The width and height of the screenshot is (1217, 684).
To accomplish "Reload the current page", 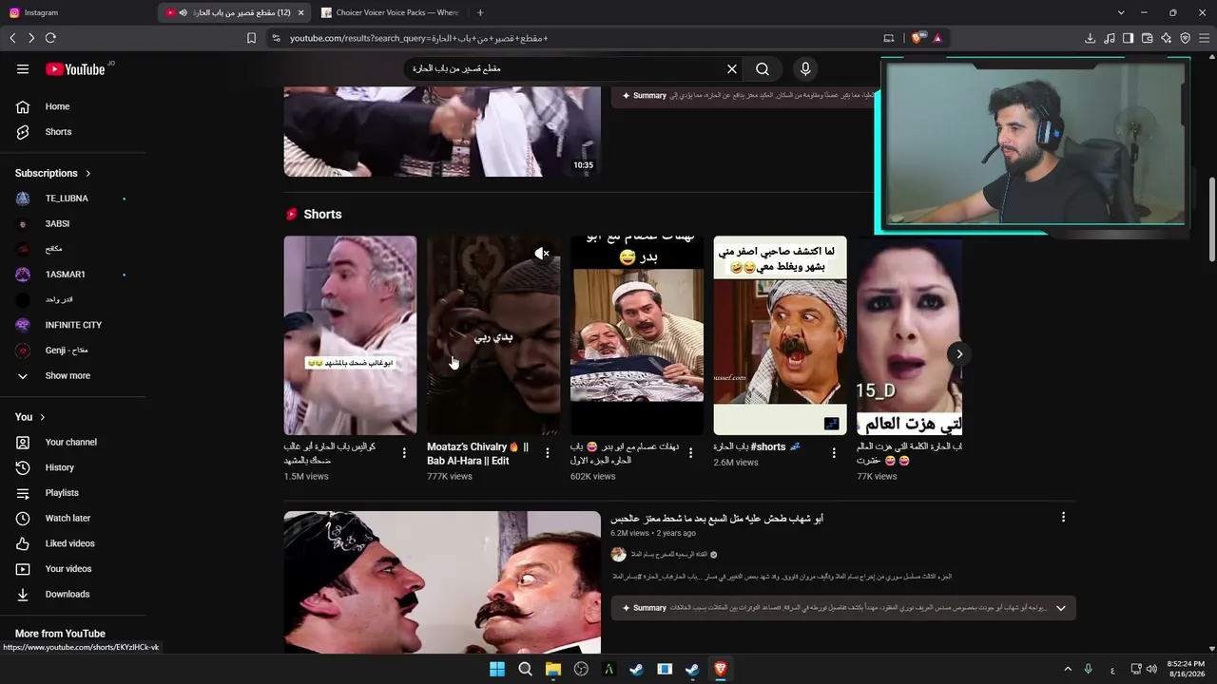I will click(50, 38).
